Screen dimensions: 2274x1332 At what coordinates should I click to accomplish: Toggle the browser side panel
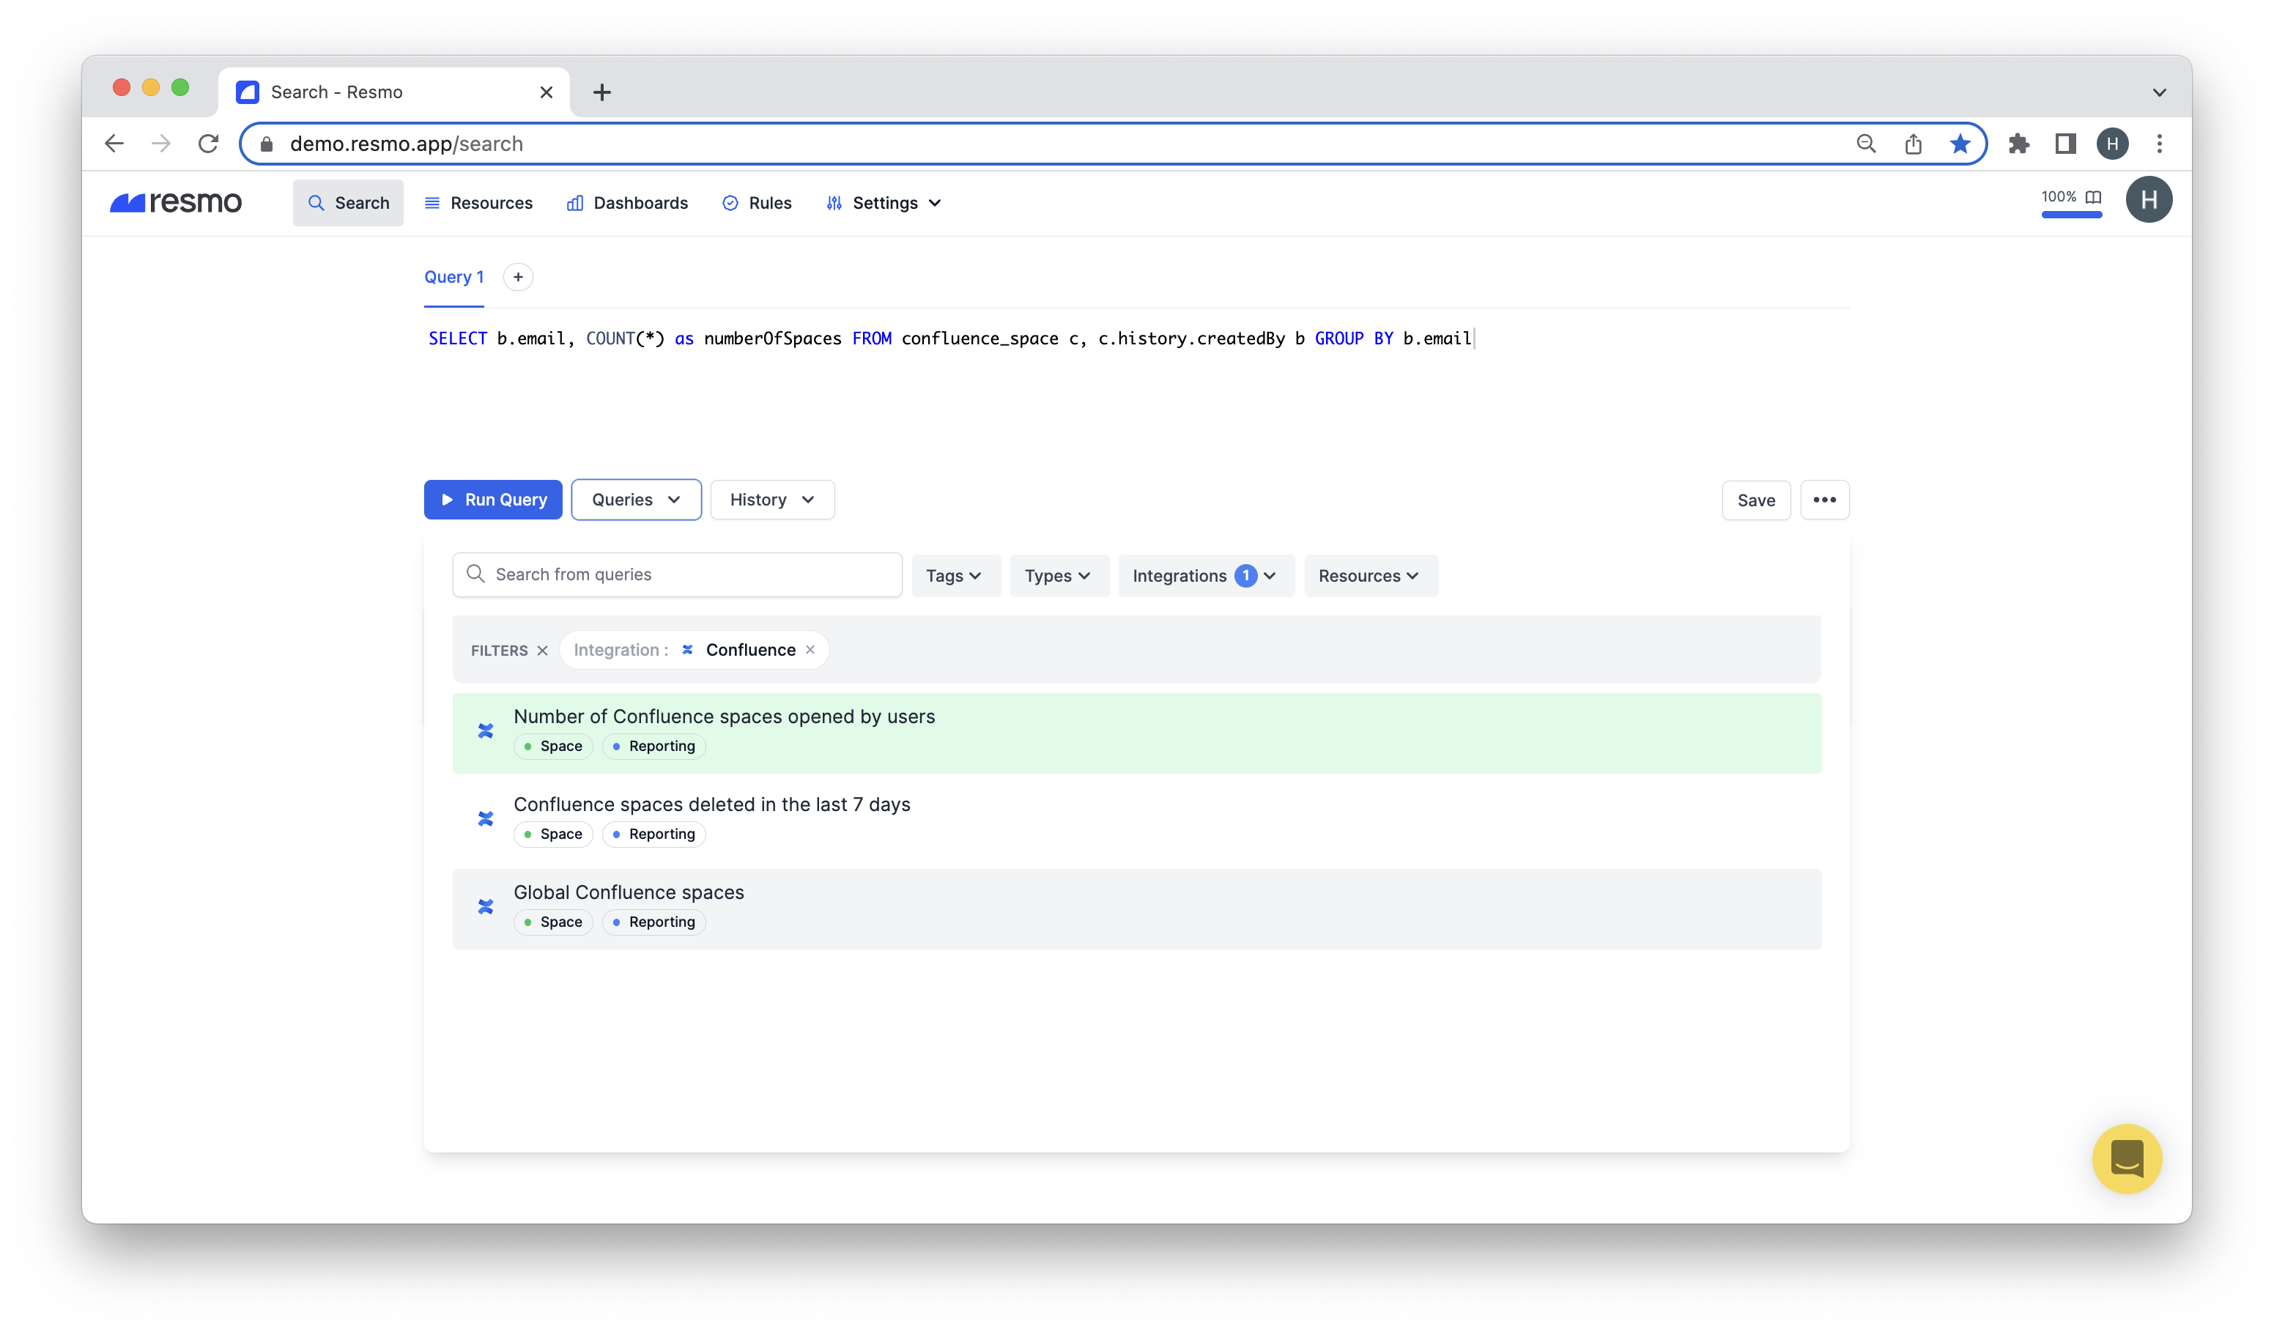(x=2065, y=144)
